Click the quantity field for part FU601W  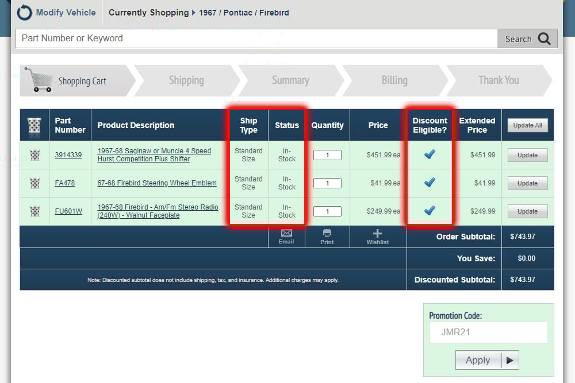point(328,211)
